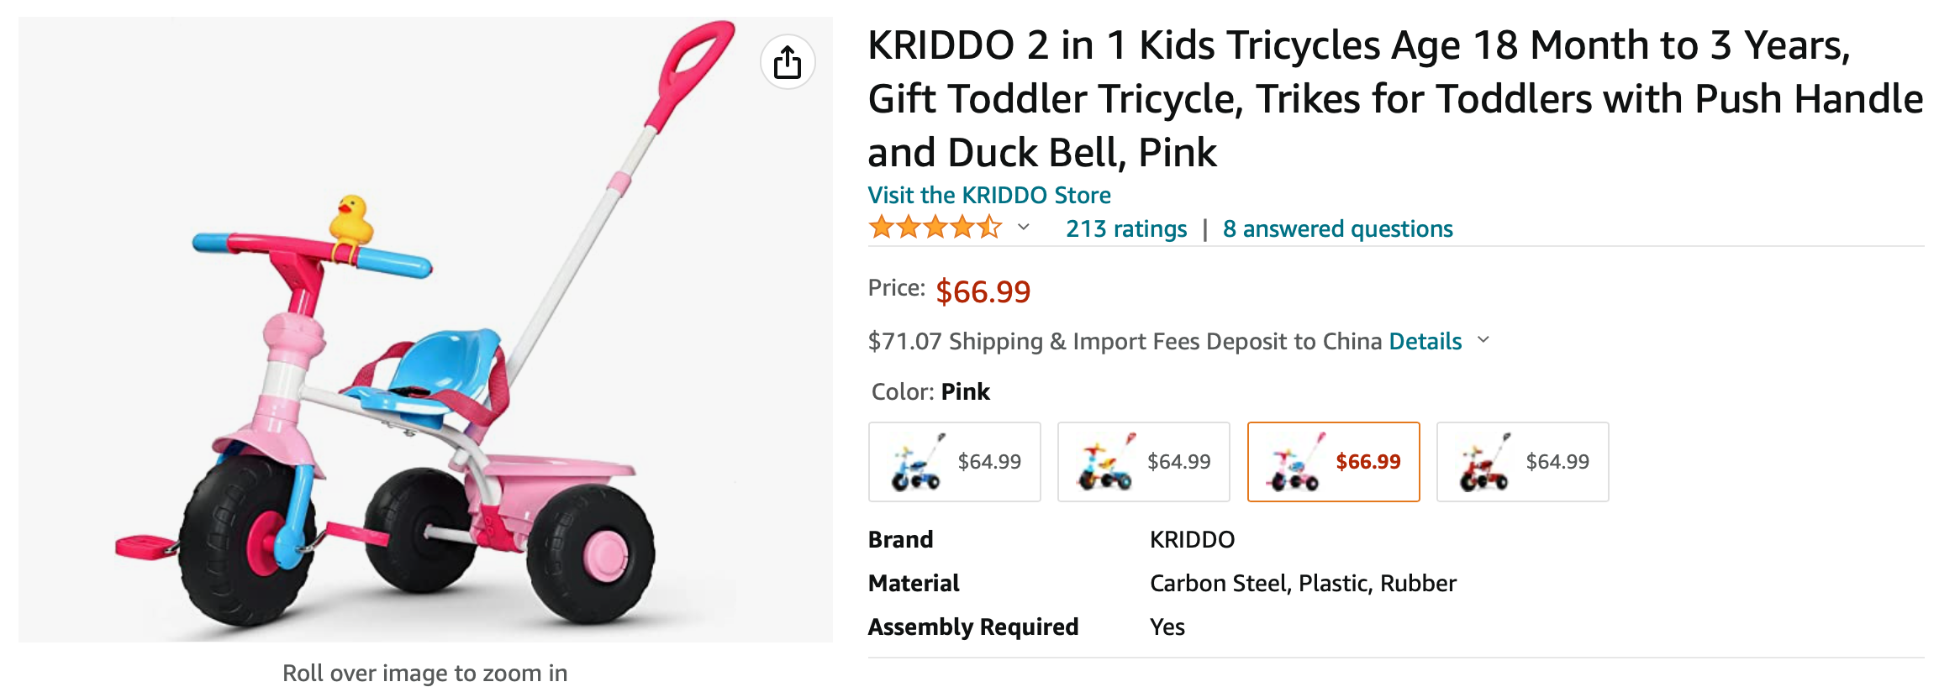Open the star rating breakdown chevron
This screenshot has height=687, width=1955.
click(x=1023, y=227)
